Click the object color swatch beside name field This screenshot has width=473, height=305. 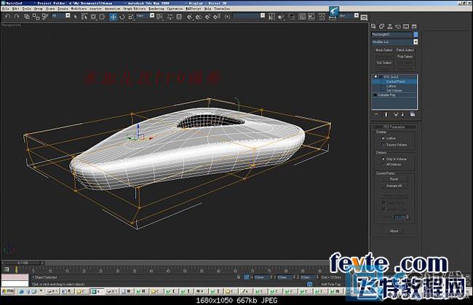pos(416,35)
